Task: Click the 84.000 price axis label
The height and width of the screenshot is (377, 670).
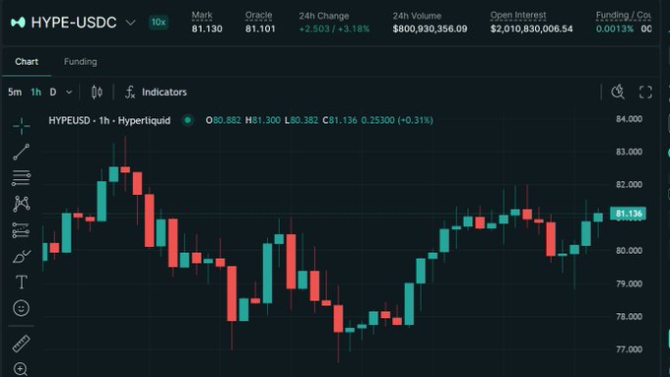Action: pyautogui.click(x=629, y=119)
